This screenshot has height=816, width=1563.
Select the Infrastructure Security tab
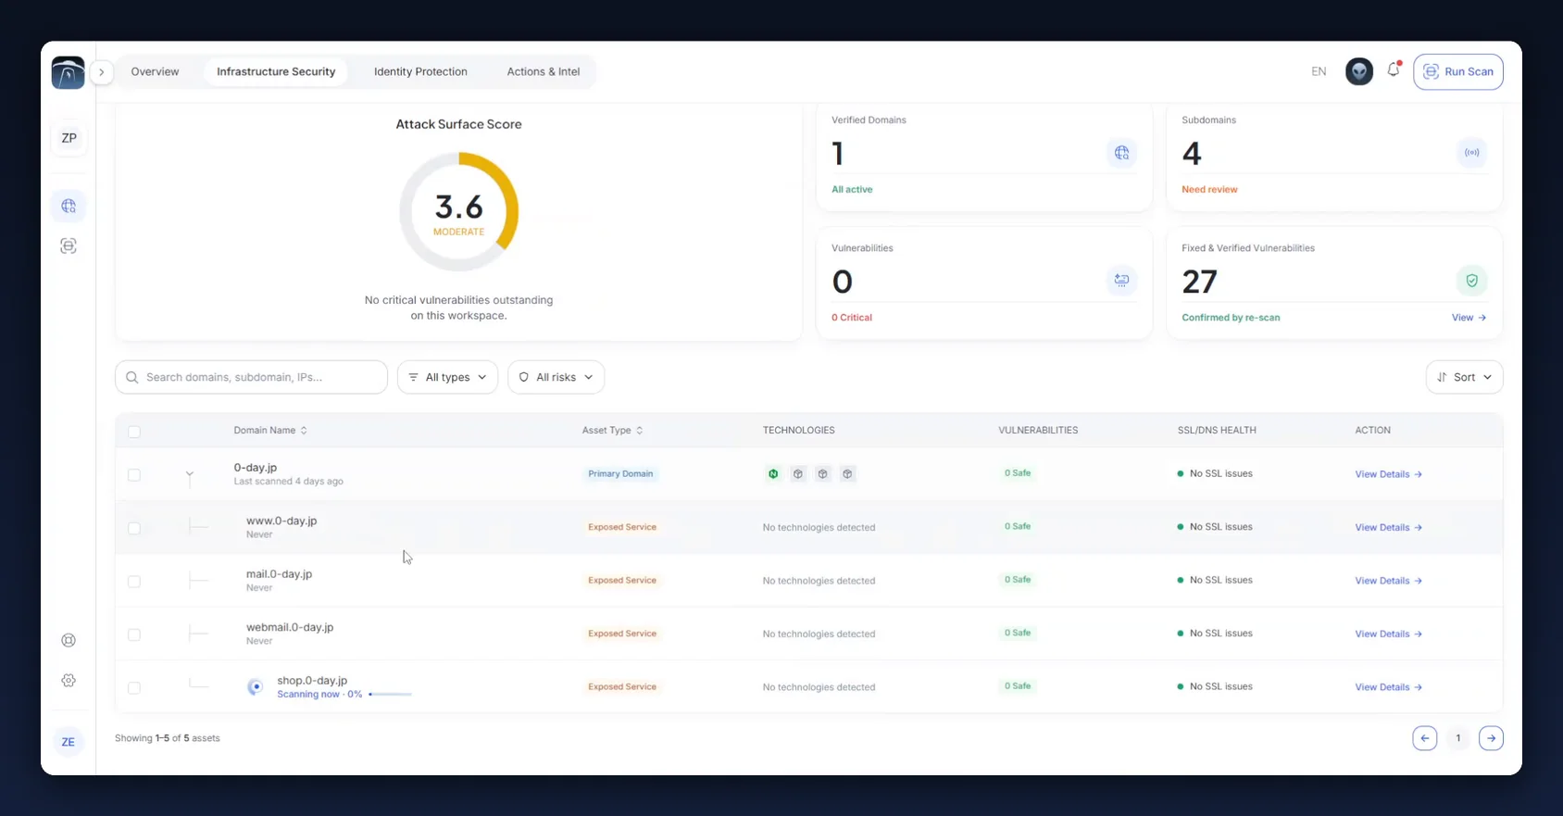click(276, 71)
